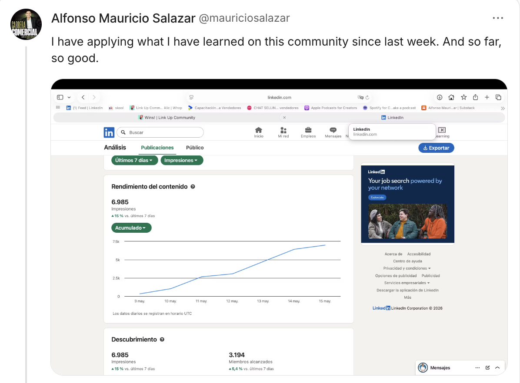Viewport: 520px width, 383px height.
Task: Expand Mensajes panel chevron
Action: coord(497,368)
